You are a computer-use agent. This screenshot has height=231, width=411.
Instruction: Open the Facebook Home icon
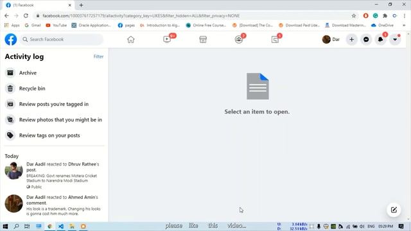point(131,40)
